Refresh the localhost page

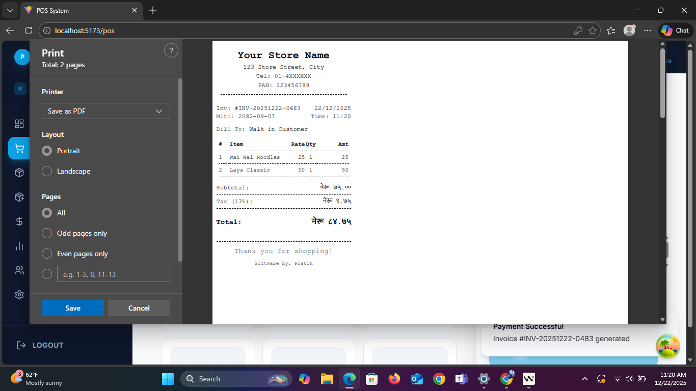29,31
